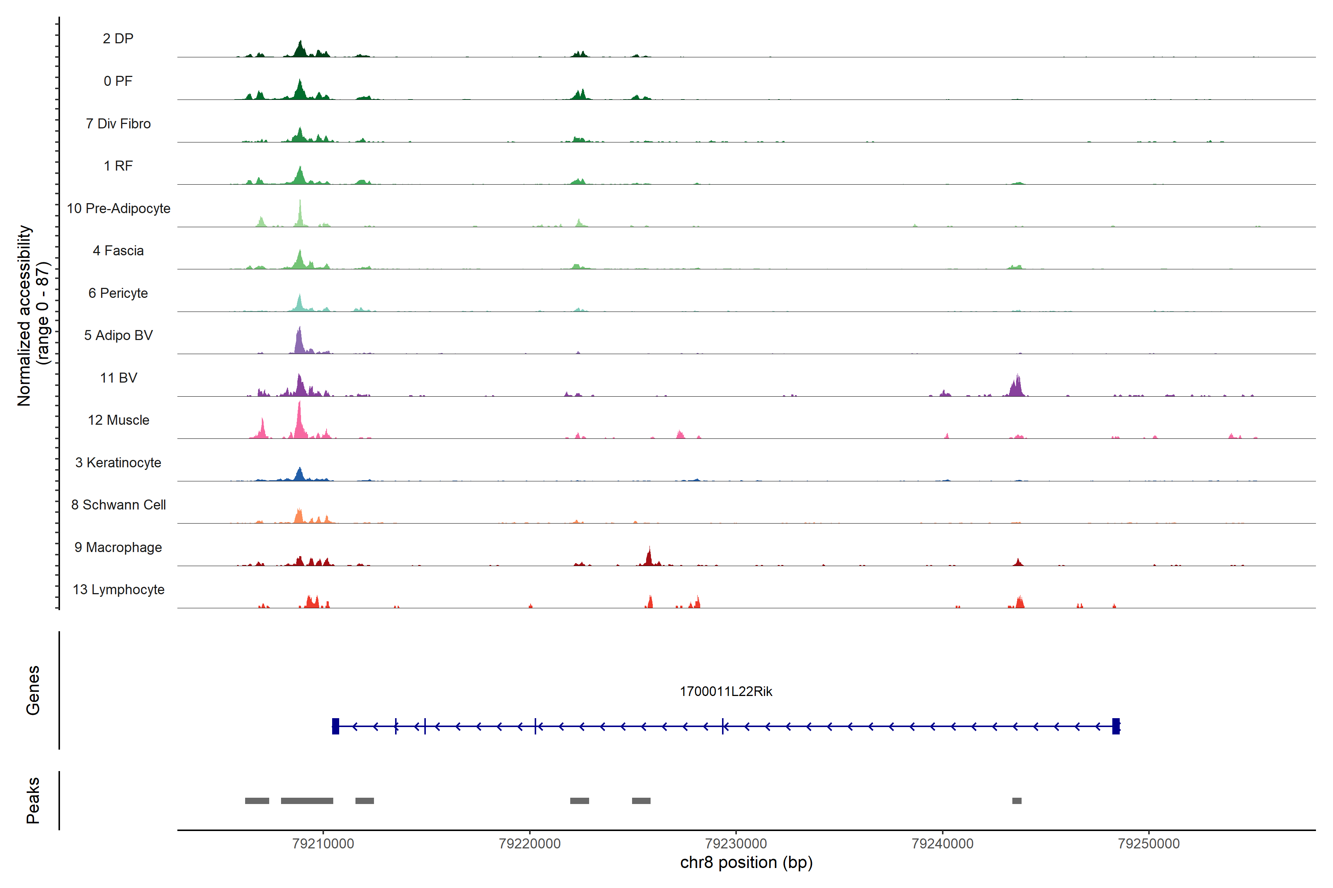Click the 2 DP track label
The image size is (1333, 888).
coord(118,38)
